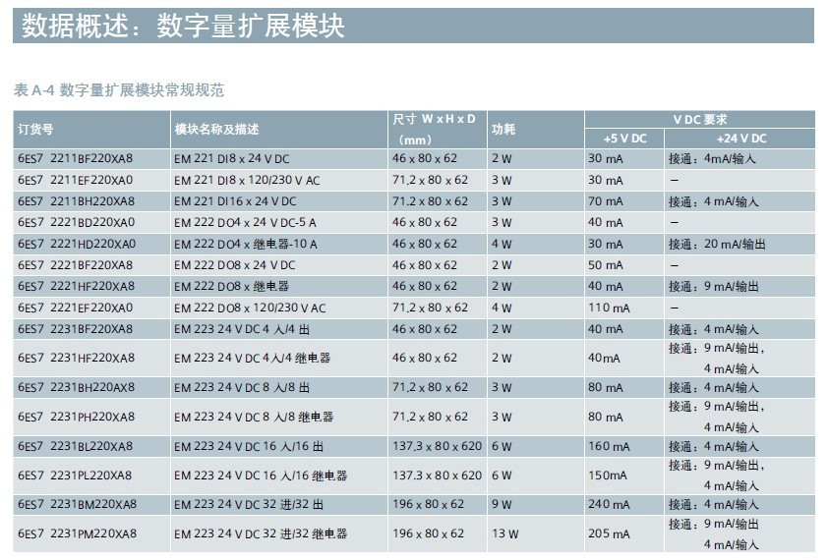Screen dimensions: 828x560
Task: Select order number 6ES7 2221BF220XA8
Action: (75, 265)
